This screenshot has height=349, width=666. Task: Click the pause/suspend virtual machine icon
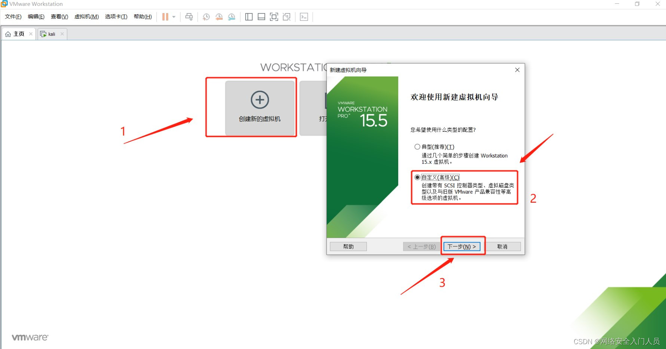pos(165,17)
